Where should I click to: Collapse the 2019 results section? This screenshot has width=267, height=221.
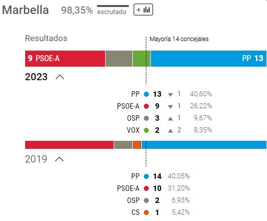(x=59, y=159)
